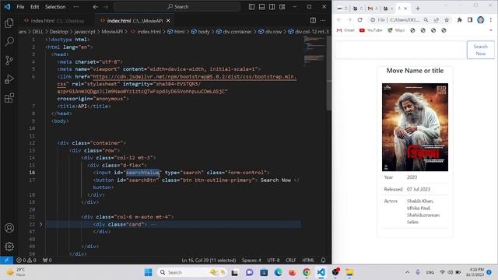Close the index.html MovieAPI tab
498x280 pixels.
point(168,21)
